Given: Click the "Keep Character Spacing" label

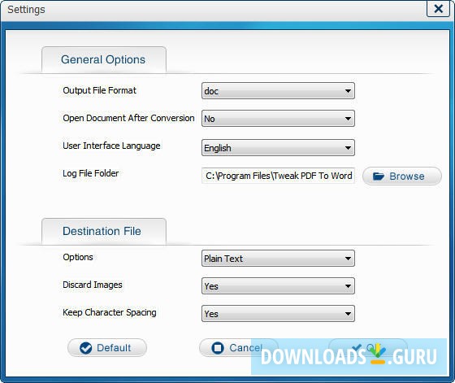Looking at the screenshot, I should coord(110,312).
